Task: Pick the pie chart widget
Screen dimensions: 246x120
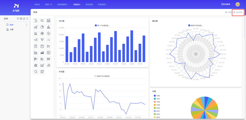Action: (42, 27)
